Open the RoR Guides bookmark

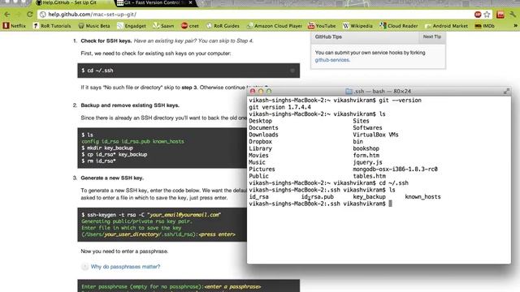[223, 26]
